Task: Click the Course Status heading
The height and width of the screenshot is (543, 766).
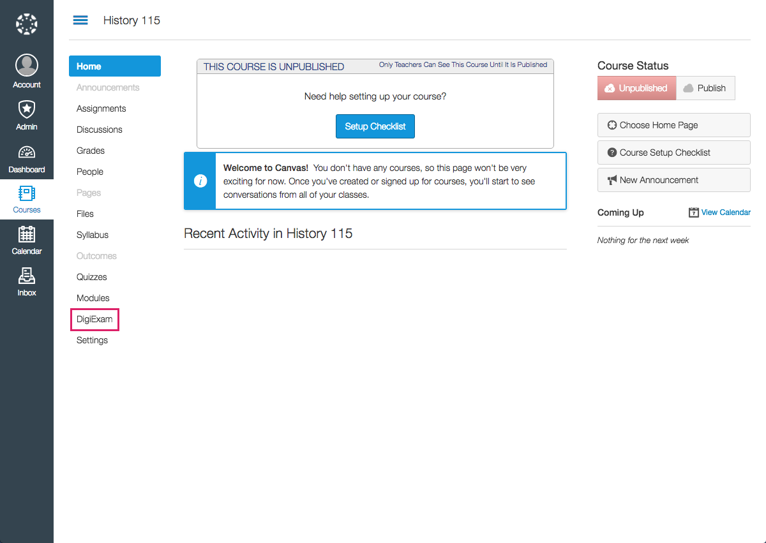Action: tap(633, 66)
